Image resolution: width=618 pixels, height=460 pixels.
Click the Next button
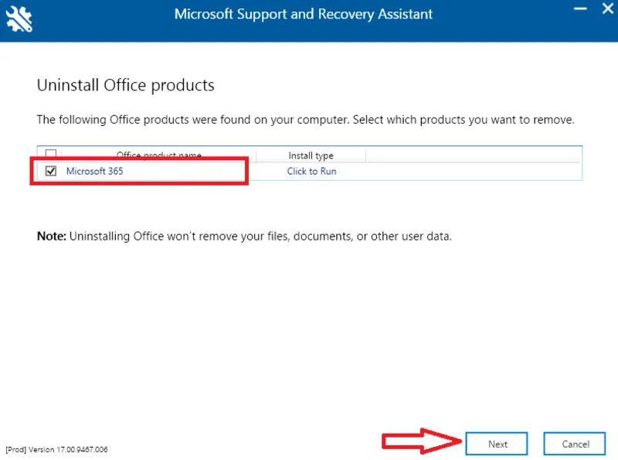point(497,444)
